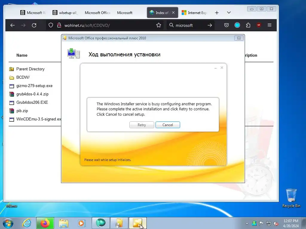Maximize the Firefox window
Screen dimensions: 306x229
point(261,9)
